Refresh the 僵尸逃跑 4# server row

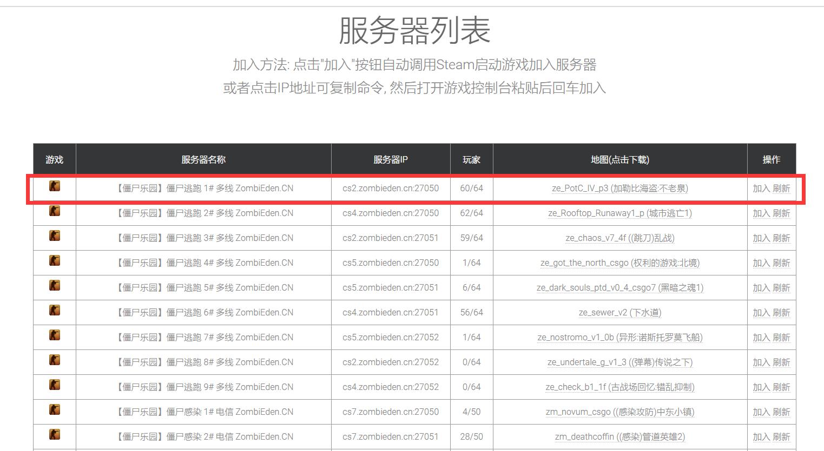(x=781, y=263)
